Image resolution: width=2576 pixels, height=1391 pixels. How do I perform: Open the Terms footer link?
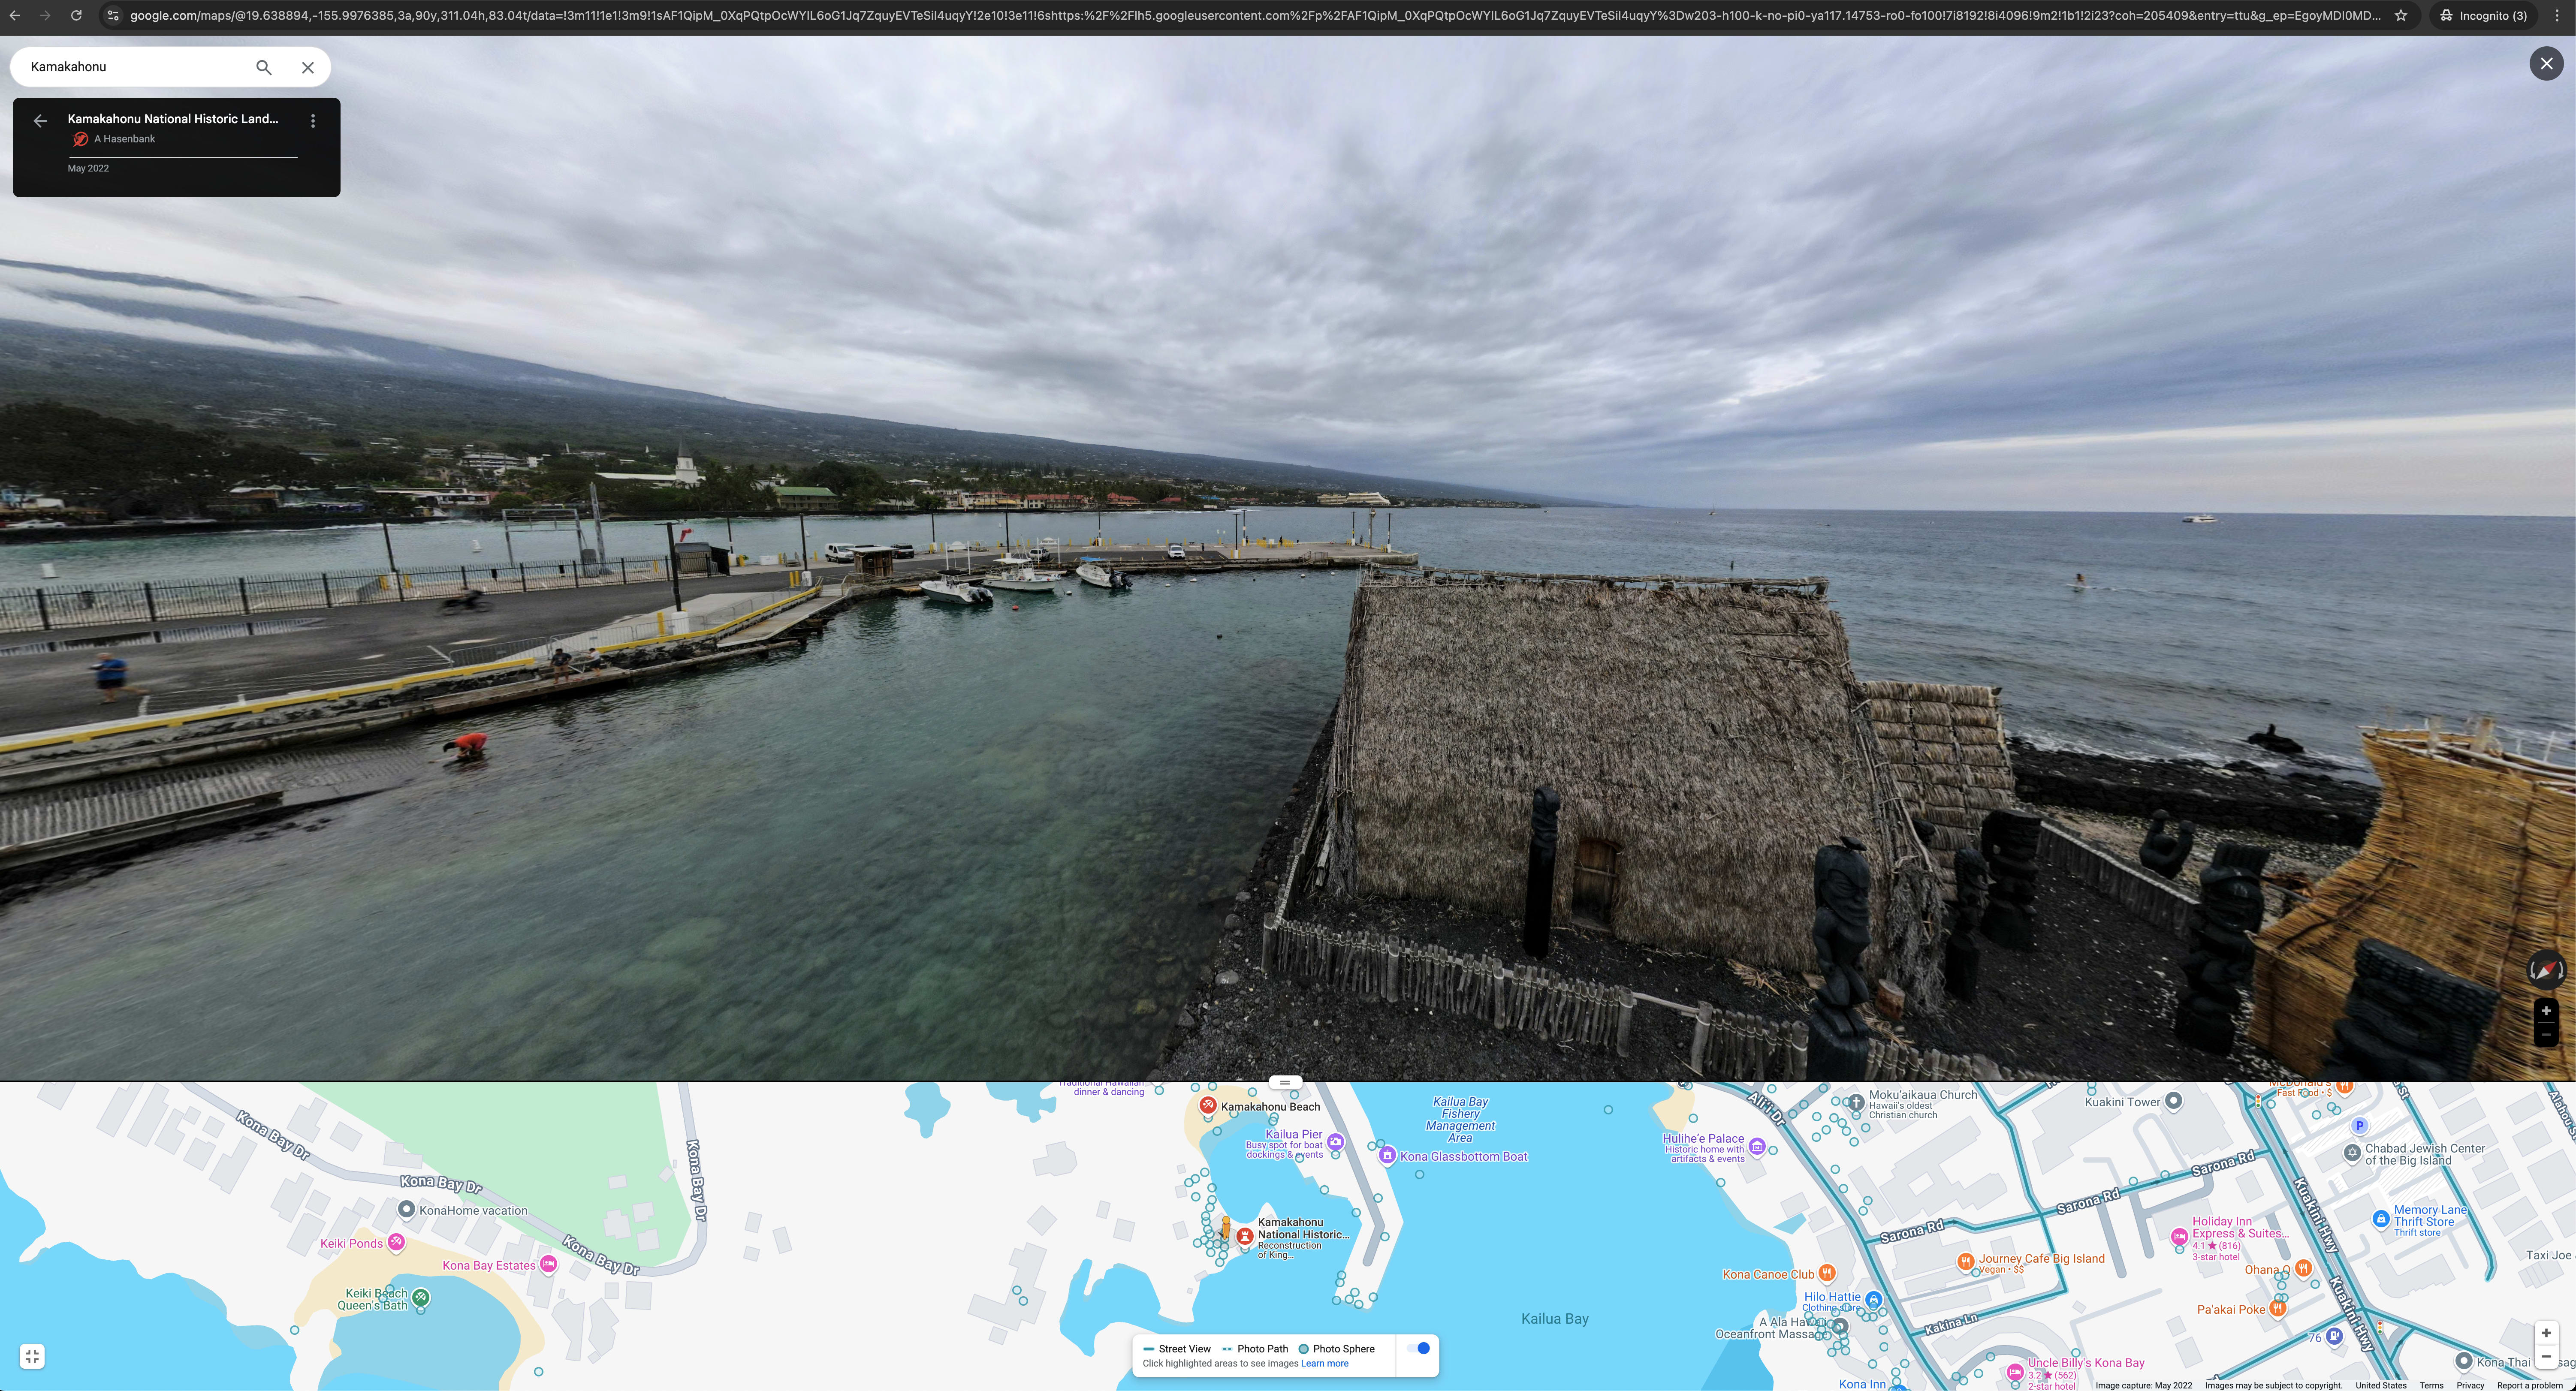2431,1385
